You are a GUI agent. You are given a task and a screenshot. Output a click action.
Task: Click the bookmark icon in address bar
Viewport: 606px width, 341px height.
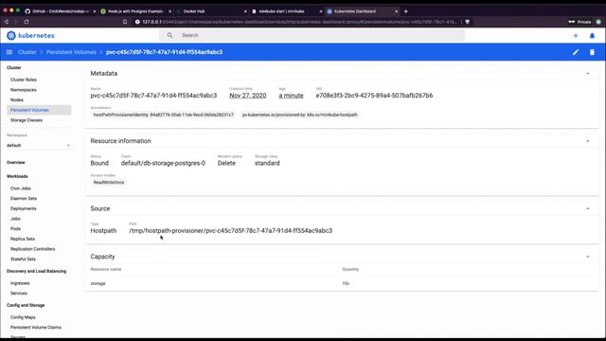(x=125, y=22)
